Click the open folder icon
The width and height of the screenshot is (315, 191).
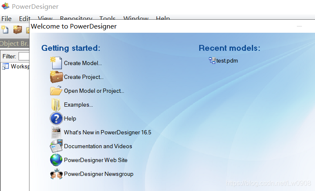[x=56, y=91]
